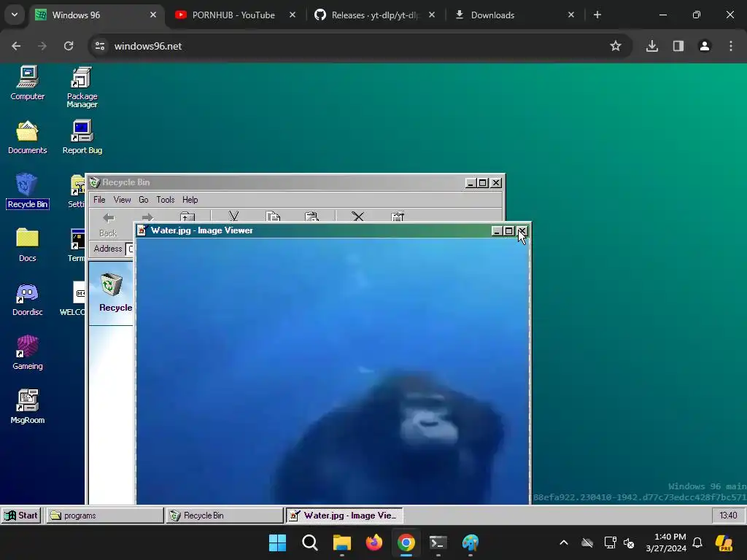Screen dimensions: 747x560
Task: Click the Windows 96 taskbar clock
Action: click(728, 516)
